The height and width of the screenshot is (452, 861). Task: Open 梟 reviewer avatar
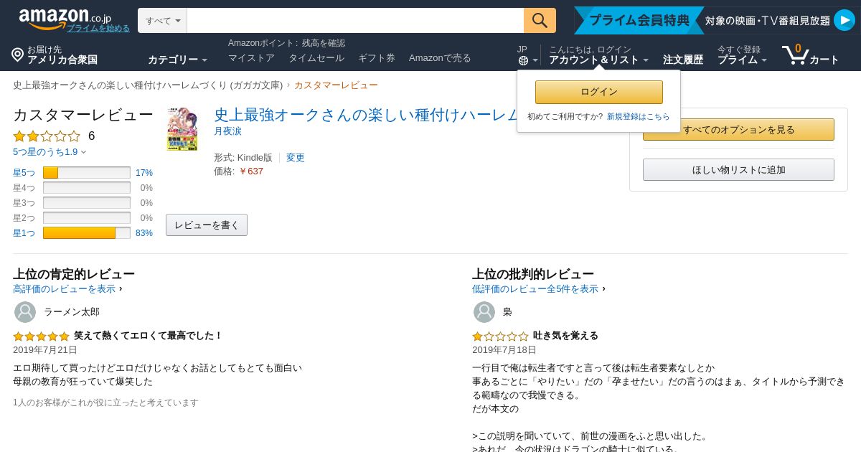coord(484,312)
